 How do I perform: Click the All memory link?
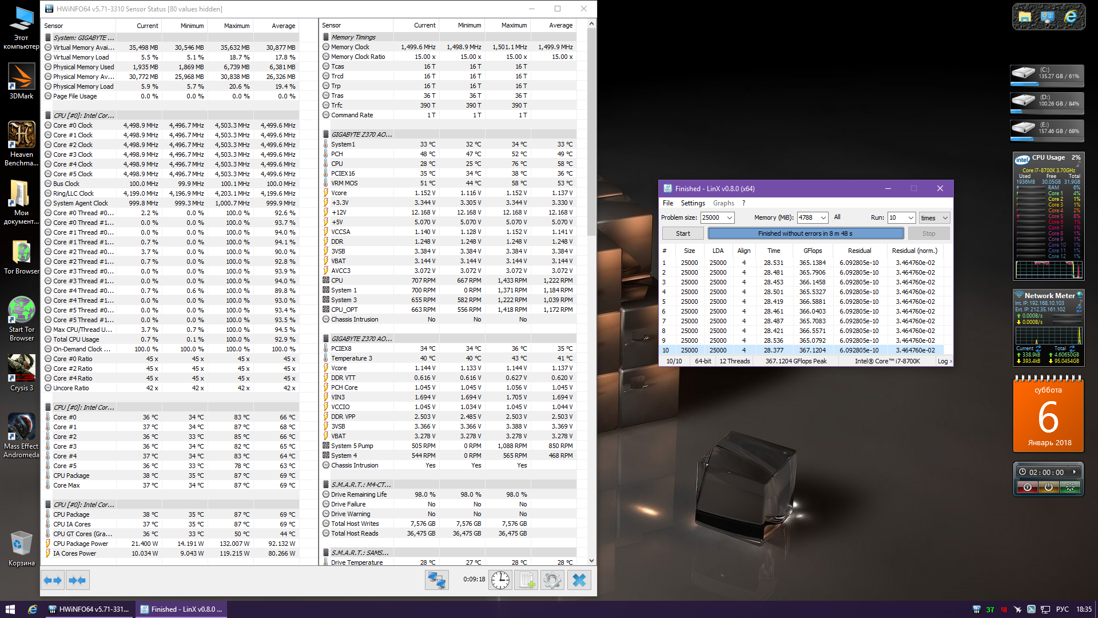coord(837,217)
